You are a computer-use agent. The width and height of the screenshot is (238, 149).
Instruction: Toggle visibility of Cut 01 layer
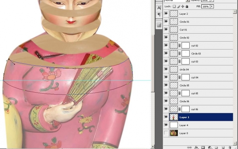point(166,29)
